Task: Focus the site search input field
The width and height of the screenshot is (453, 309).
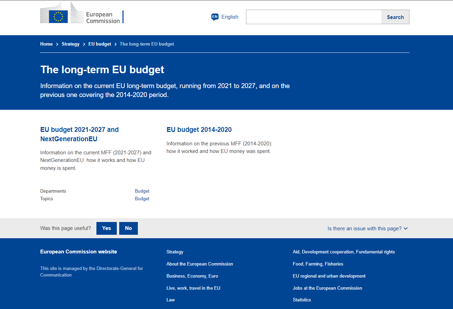Action: (x=314, y=17)
